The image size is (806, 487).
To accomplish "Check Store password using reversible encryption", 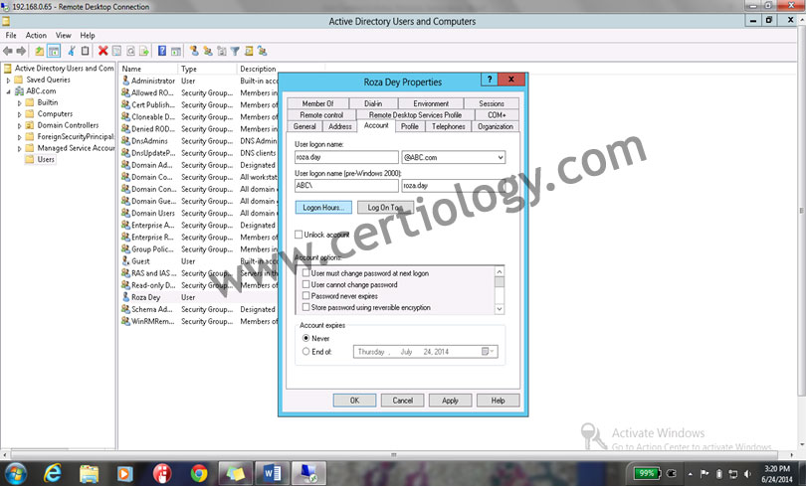I will tap(305, 307).
